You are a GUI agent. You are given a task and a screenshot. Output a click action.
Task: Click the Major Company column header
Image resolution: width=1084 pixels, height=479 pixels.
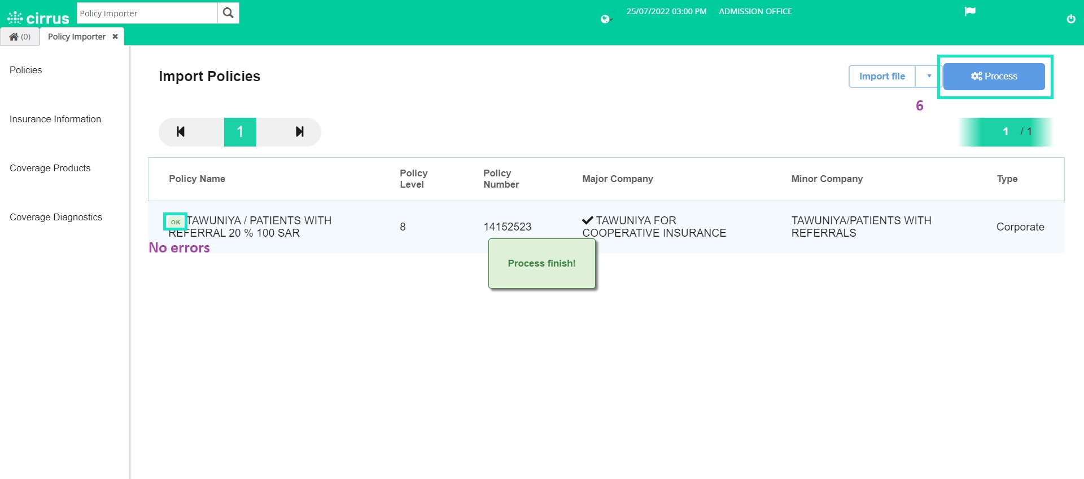point(618,179)
